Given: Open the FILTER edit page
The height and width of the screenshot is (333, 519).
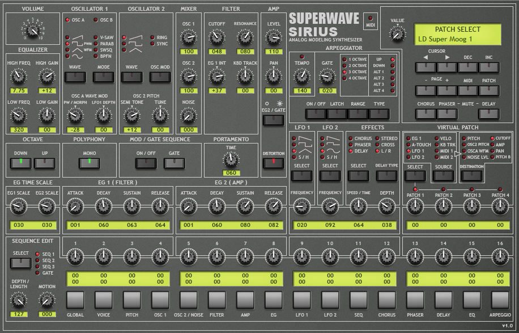Looking at the screenshot, I should pyautogui.click(x=217, y=300).
